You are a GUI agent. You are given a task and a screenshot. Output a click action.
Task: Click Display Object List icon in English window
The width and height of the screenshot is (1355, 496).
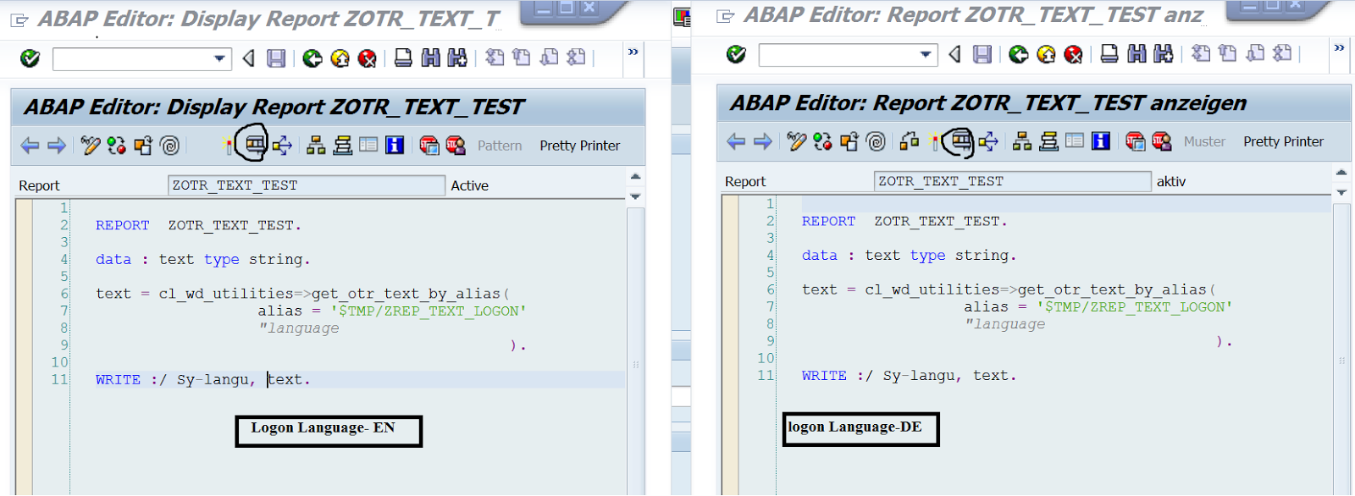[x=316, y=146]
